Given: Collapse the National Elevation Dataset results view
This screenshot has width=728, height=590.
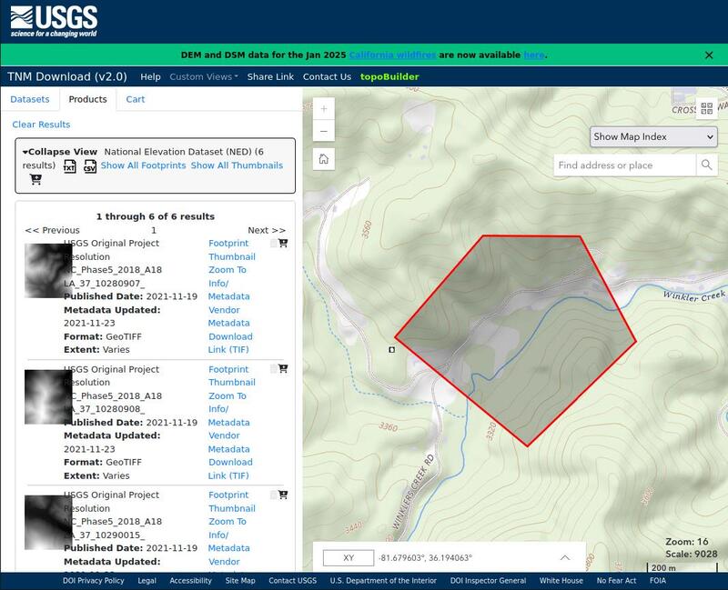Looking at the screenshot, I should click(60, 152).
